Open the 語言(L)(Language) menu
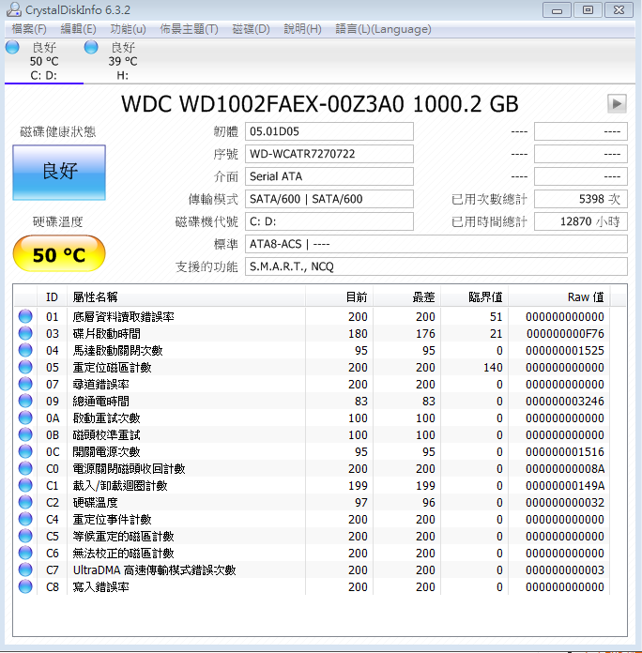Screen dimensions: 642x653 click(383, 29)
